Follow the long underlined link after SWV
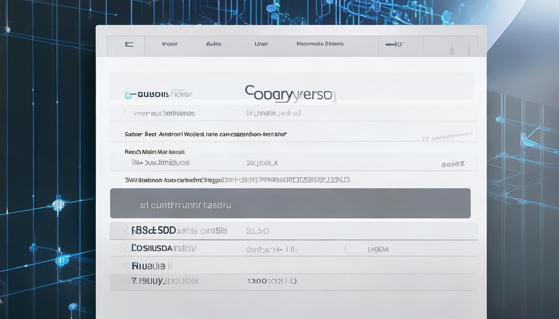Image resolution: width=559 pixels, height=319 pixels. 287,180
